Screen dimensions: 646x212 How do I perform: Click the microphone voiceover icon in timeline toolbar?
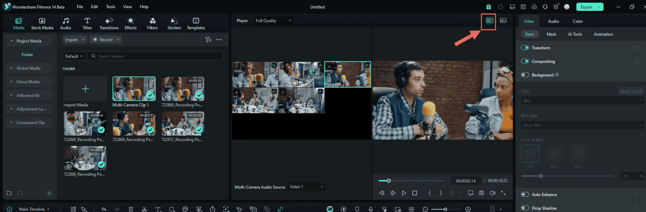[370, 209]
